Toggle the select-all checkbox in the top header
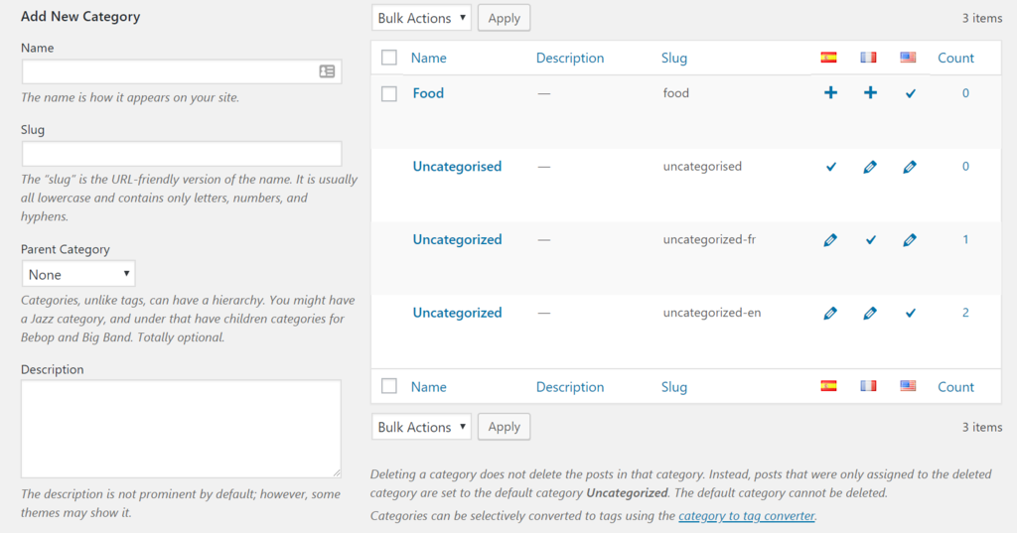Viewport: 1017px width, 533px height. [x=389, y=58]
